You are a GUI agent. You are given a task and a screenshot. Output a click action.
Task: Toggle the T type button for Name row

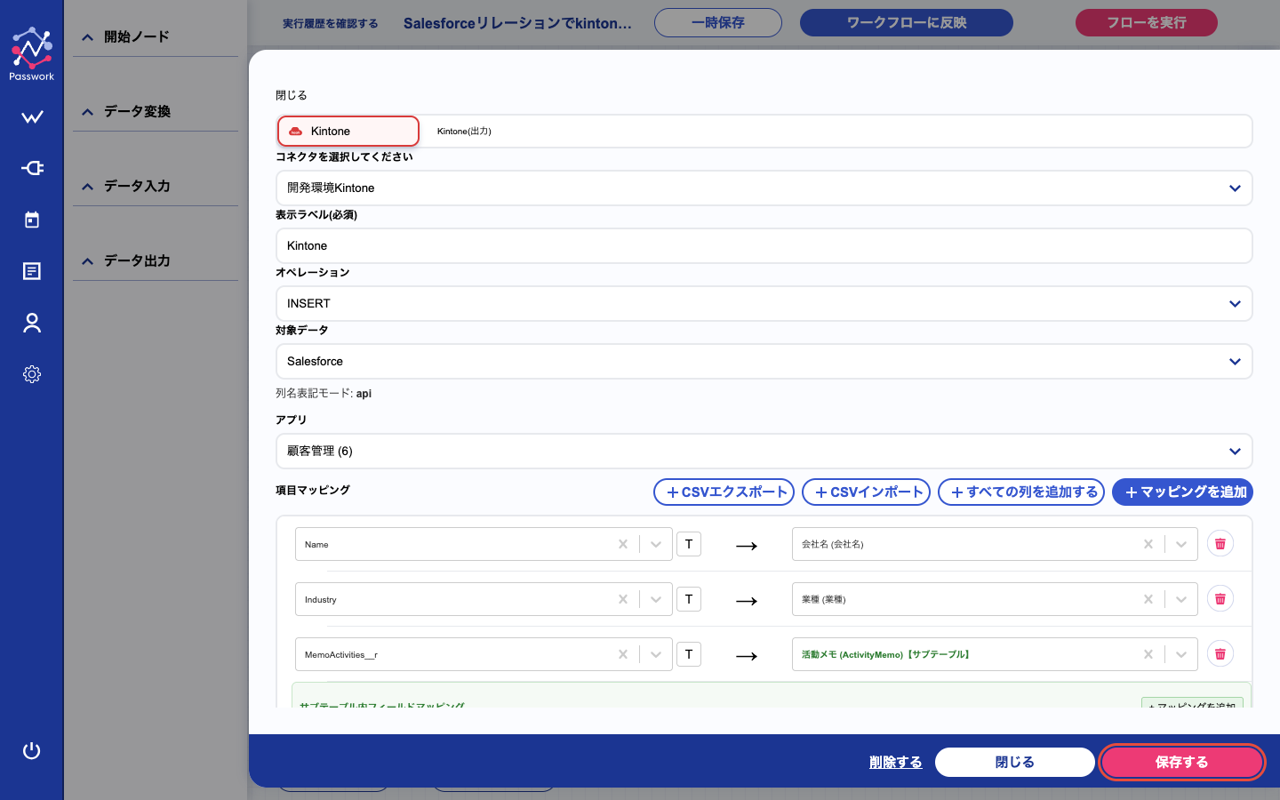(689, 544)
